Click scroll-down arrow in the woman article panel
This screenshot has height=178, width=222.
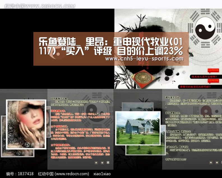pyautogui.click(x=102, y=163)
